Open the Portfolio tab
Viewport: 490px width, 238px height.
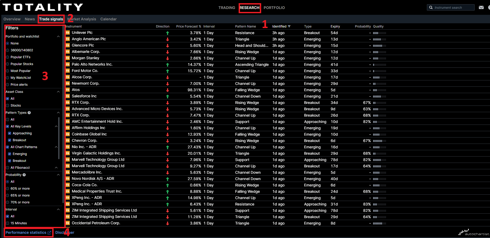click(x=274, y=8)
